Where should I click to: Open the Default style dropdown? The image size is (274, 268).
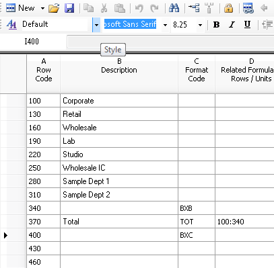(96, 25)
